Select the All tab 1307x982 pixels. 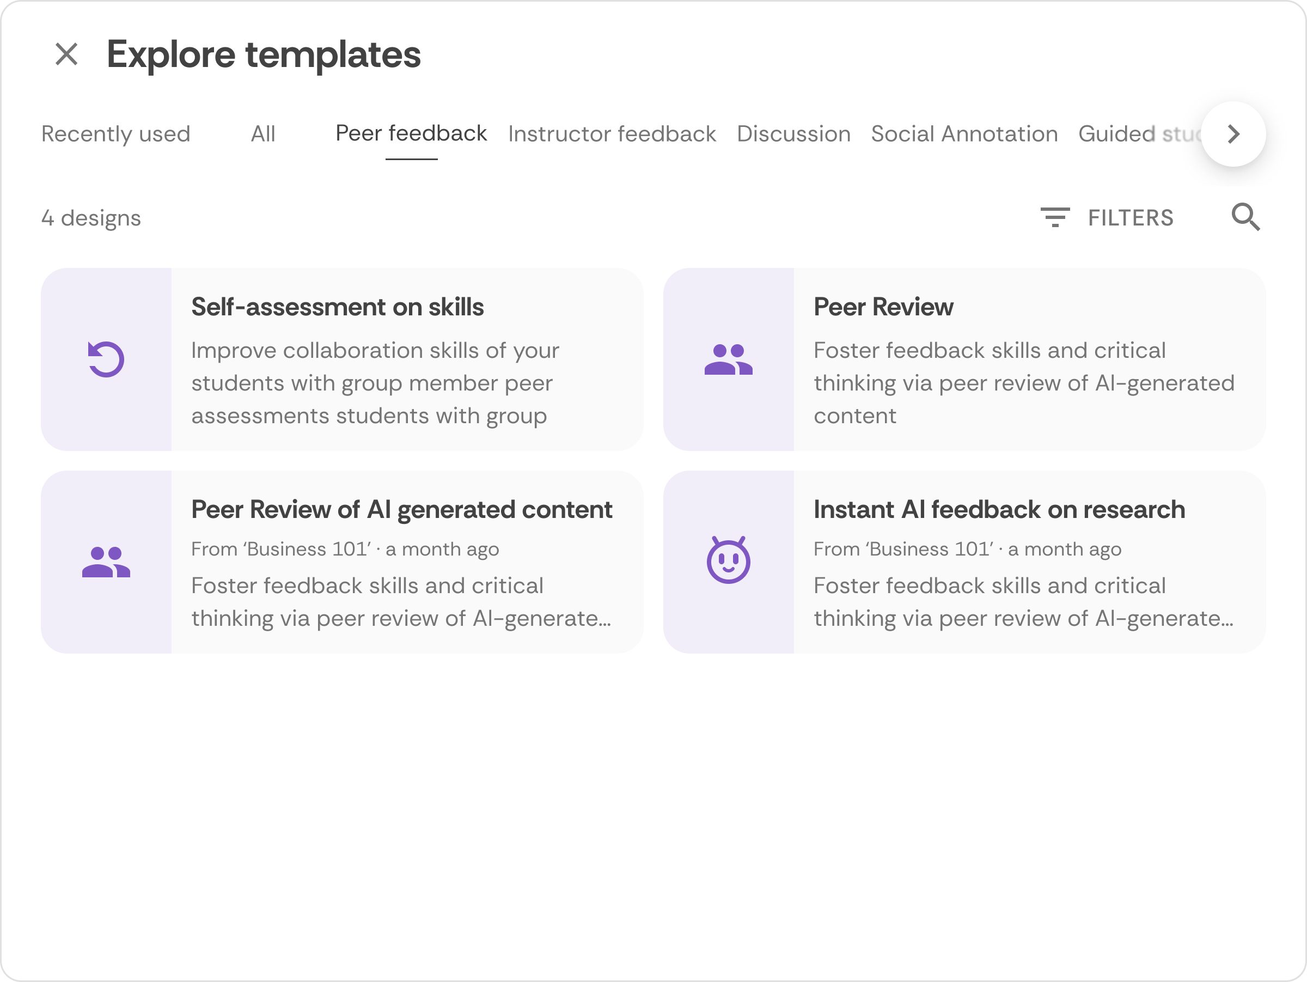click(263, 134)
